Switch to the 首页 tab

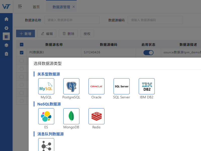point(36,7)
